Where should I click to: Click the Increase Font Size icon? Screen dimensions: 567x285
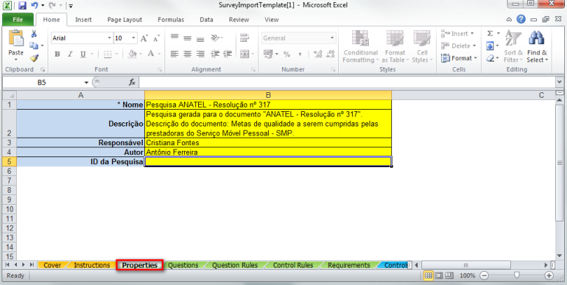tap(144, 38)
